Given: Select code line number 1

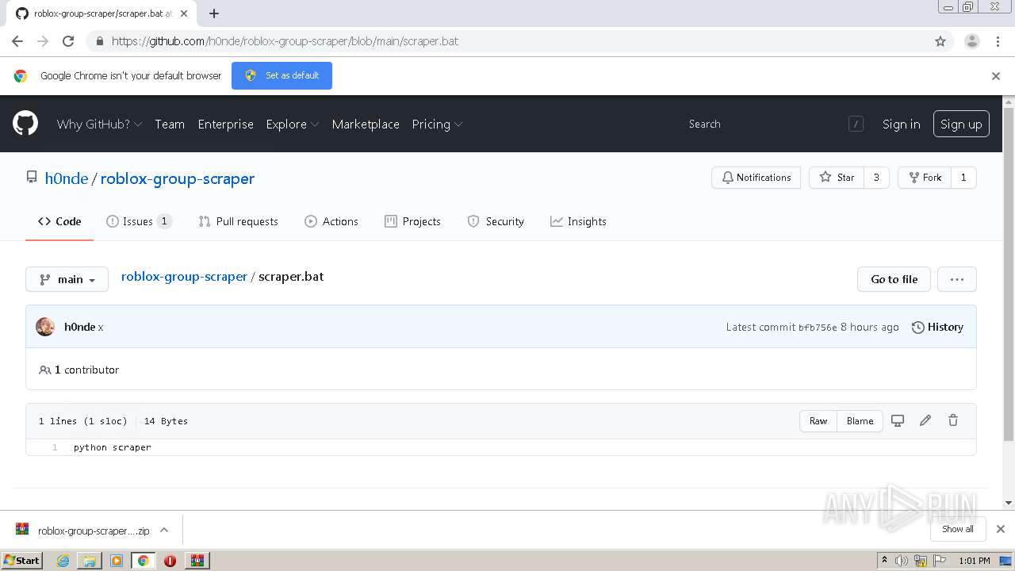Looking at the screenshot, I should tap(55, 447).
